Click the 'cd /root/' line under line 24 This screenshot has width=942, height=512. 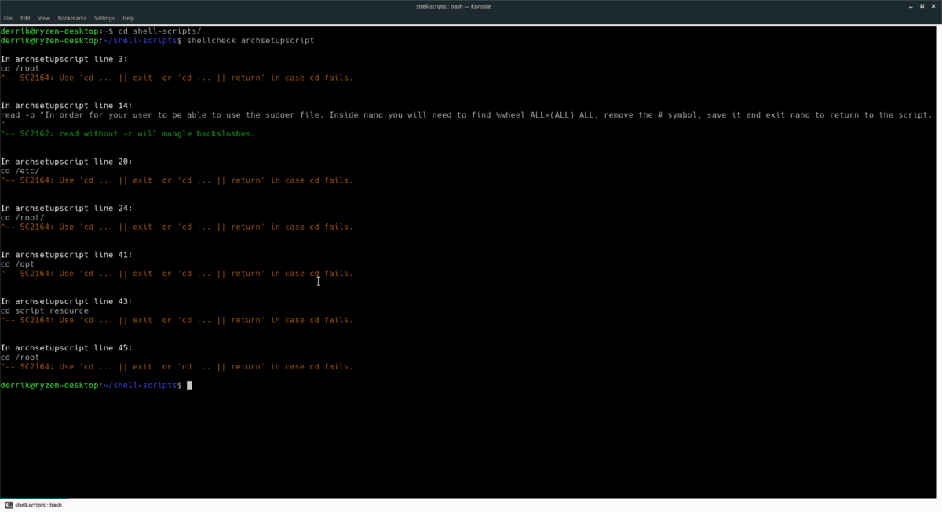[x=22, y=217]
